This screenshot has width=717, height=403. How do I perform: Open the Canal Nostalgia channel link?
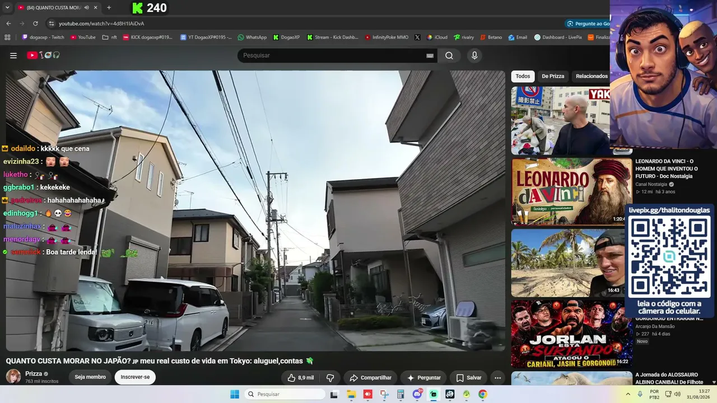click(651, 184)
